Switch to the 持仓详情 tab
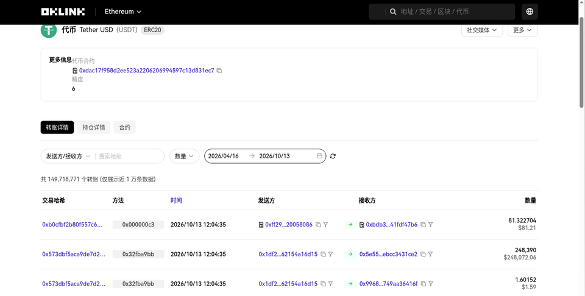 point(94,127)
